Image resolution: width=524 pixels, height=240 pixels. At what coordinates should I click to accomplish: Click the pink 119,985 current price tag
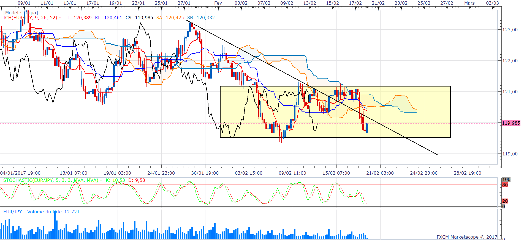click(511, 123)
